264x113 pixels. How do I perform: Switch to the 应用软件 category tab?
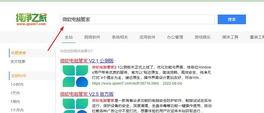pos(147,37)
